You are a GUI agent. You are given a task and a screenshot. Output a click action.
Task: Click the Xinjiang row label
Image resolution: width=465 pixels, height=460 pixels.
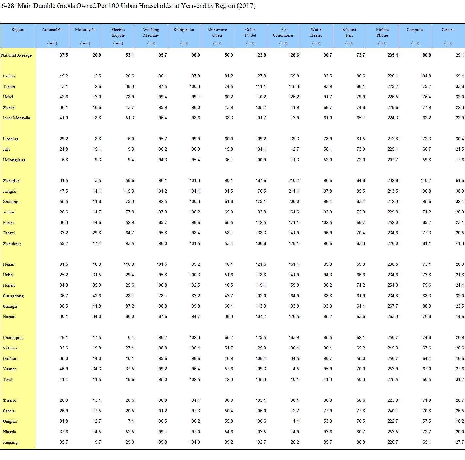click(10, 442)
